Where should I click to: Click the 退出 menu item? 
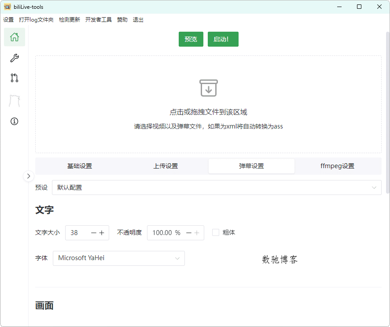(x=138, y=20)
